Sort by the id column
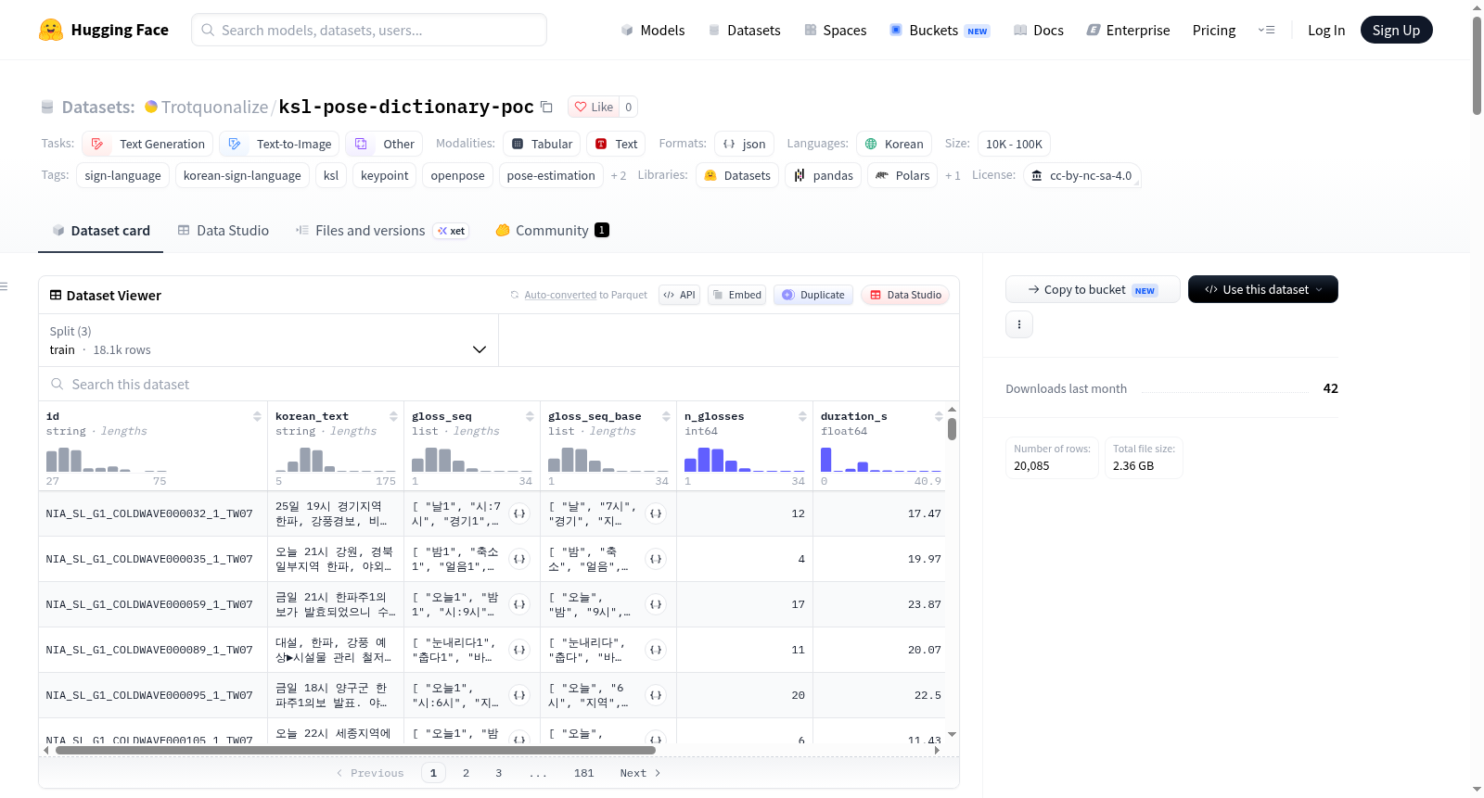This screenshot has width=1484, height=798. tap(257, 417)
